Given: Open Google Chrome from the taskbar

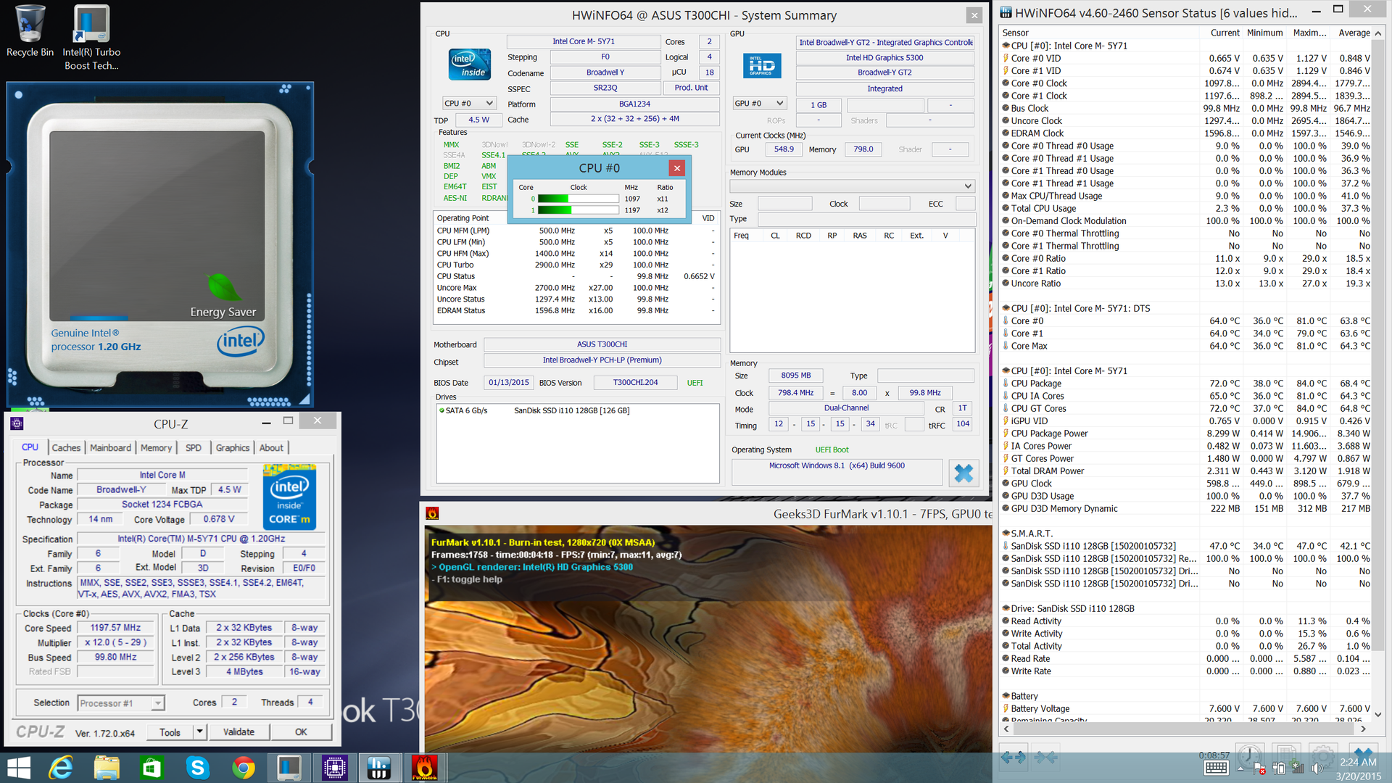Looking at the screenshot, I should pos(243,767).
